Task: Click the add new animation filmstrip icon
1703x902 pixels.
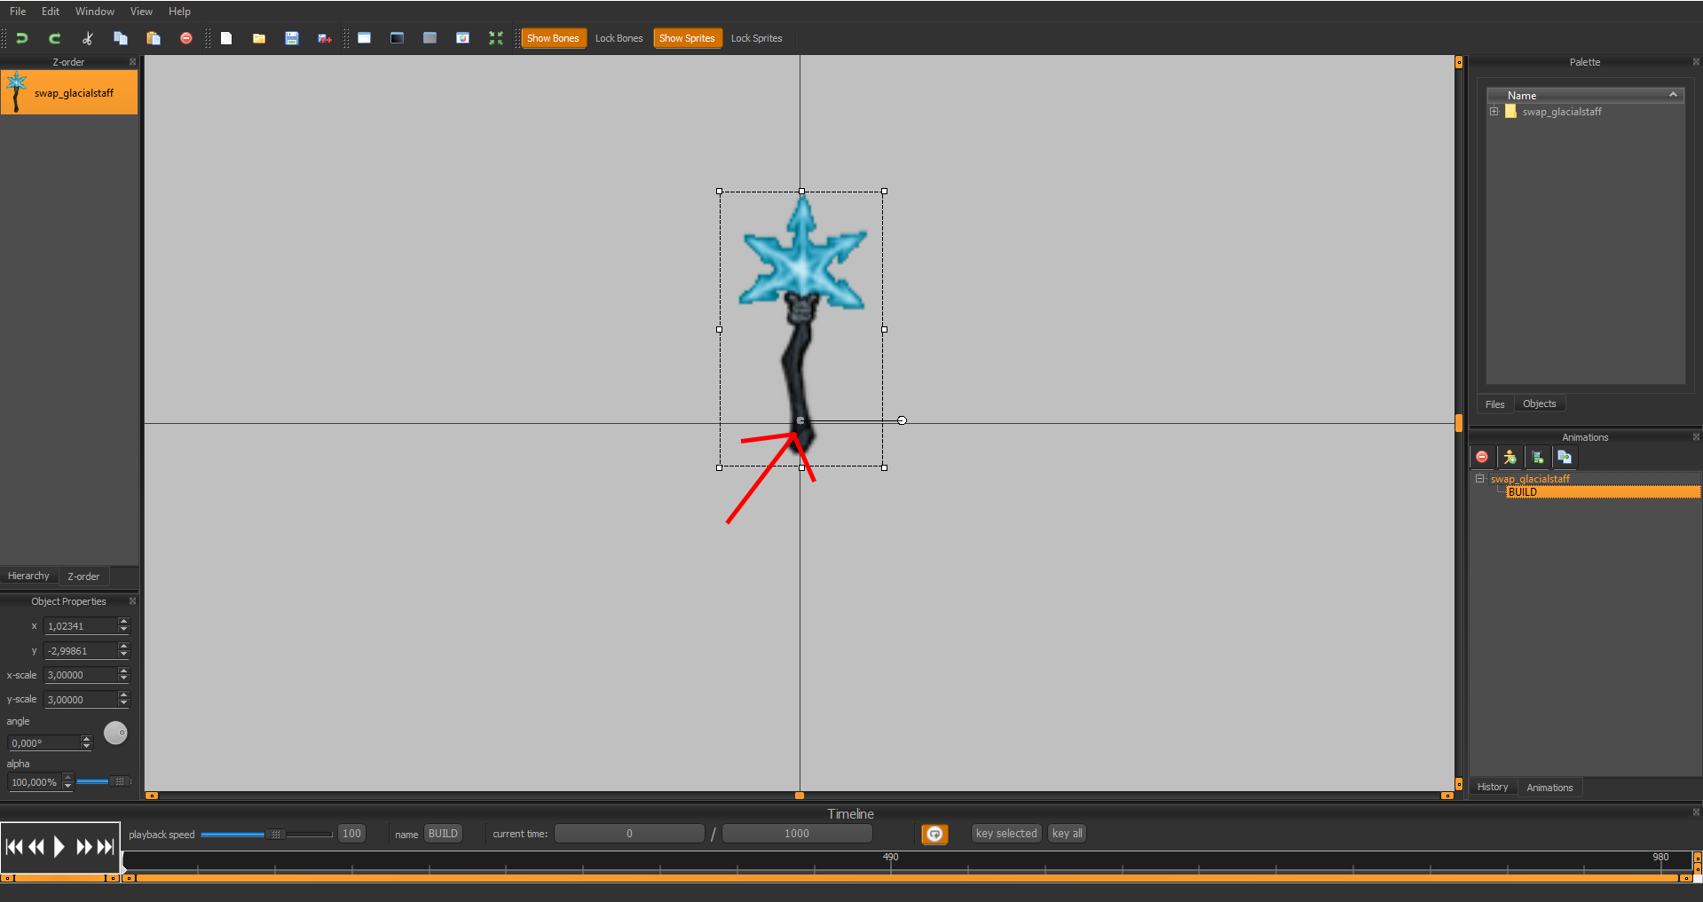Action: coord(1537,458)
